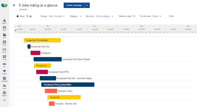Screen dimensions: 197x107
Task: Open the Cockpit view
Action: pyautogui.click(x=4, y=72)
